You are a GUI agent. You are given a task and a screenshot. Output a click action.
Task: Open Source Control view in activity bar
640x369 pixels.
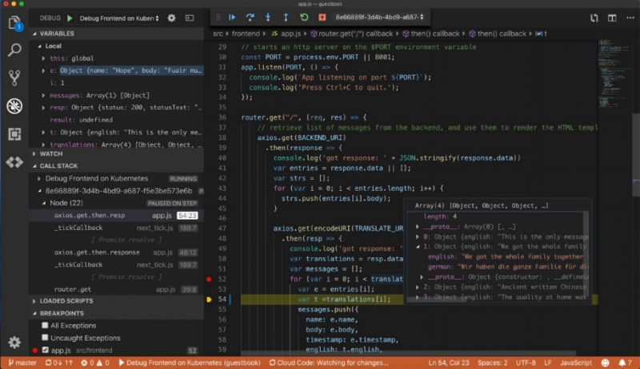click(14, 77)
